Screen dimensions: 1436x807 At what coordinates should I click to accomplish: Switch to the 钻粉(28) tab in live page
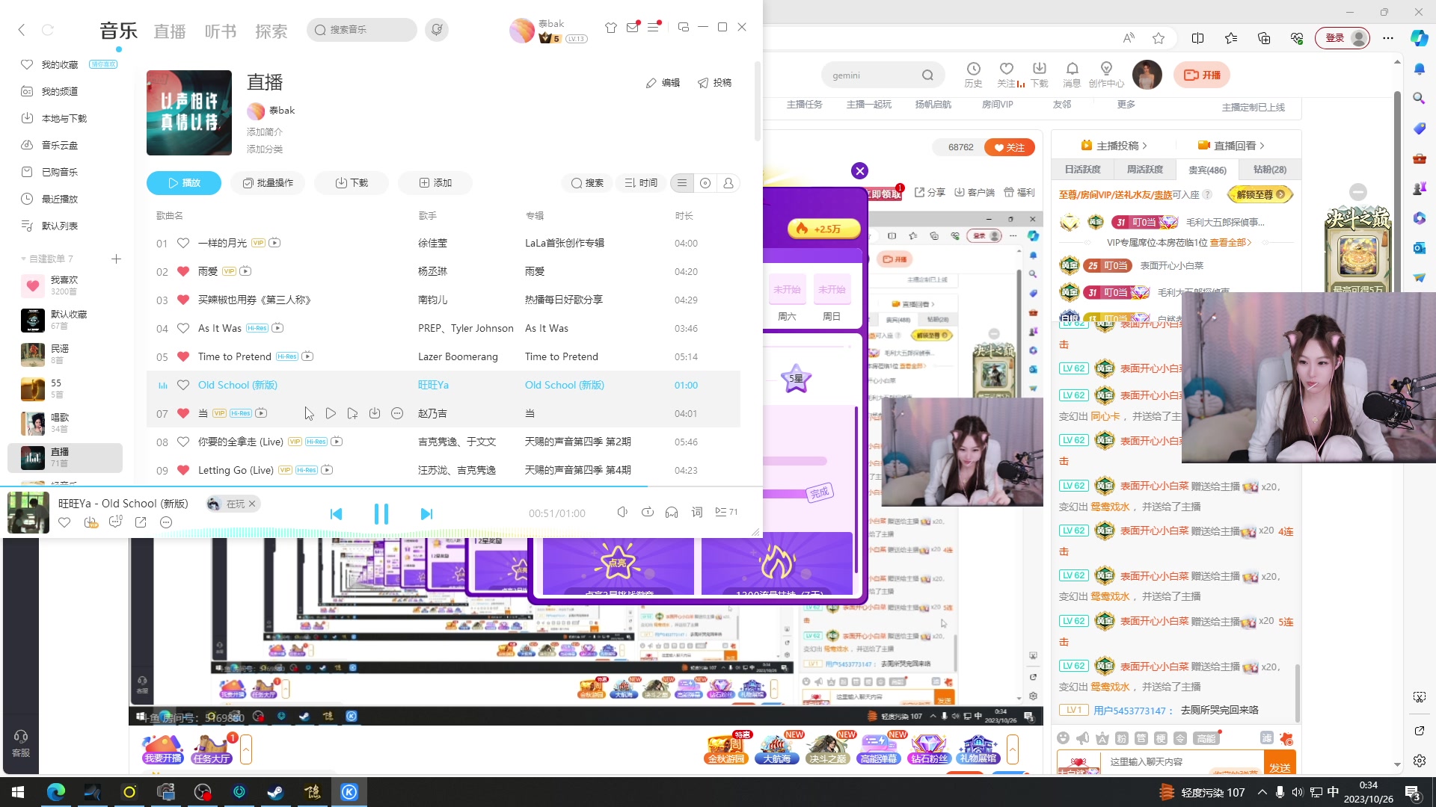[x=1269, y=170]
